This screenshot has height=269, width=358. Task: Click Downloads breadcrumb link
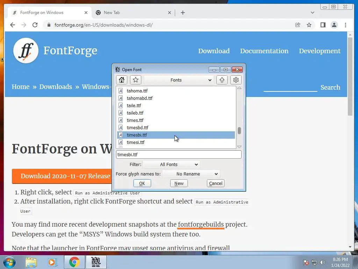coord(56,87)
